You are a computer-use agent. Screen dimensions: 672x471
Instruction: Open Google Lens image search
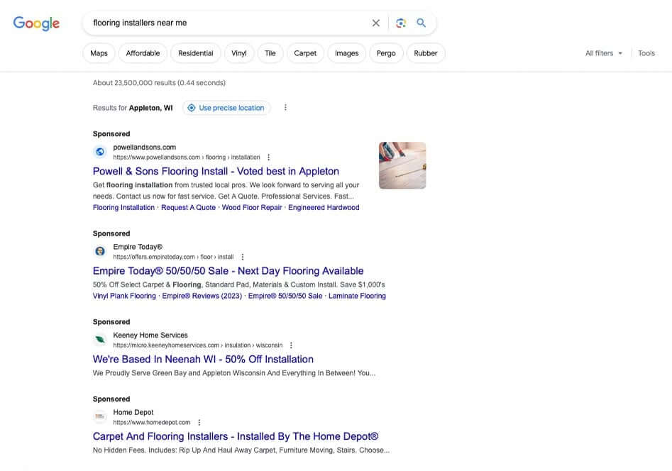(401, 23)
